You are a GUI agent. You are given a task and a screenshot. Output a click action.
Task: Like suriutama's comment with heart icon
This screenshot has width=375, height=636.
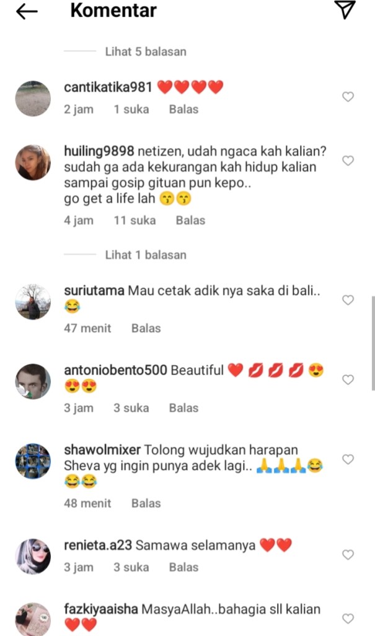point(348,300)
